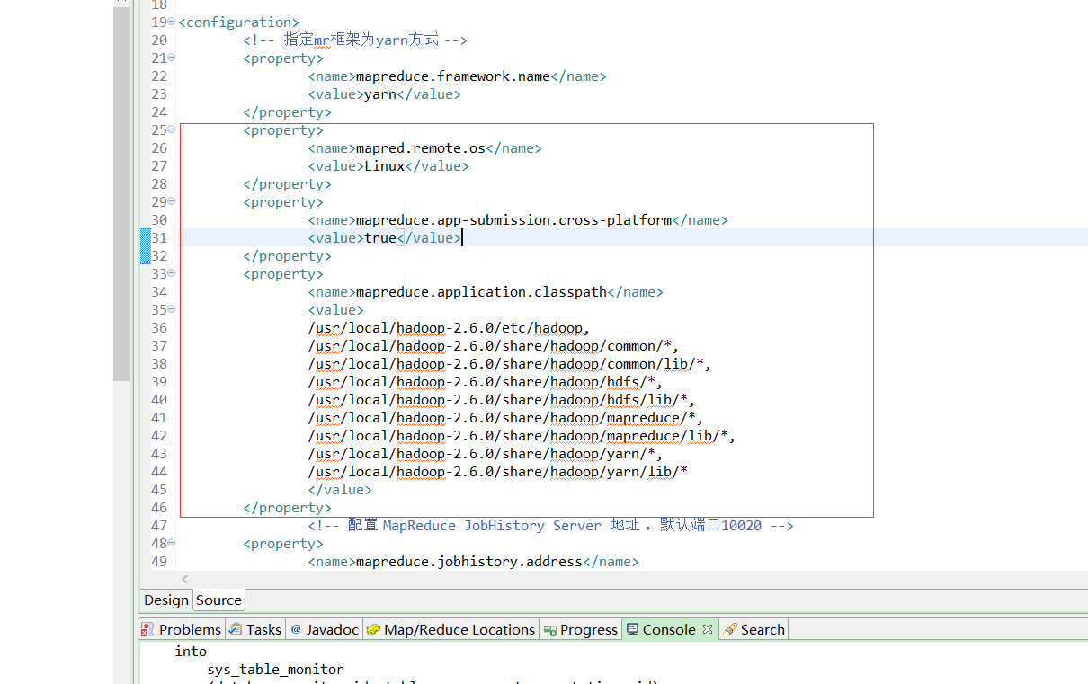The width and height of the screenshot is (1088, 684).
Task: Fold the mapred.remote.os property at line 25
Action: click(172, 129)
